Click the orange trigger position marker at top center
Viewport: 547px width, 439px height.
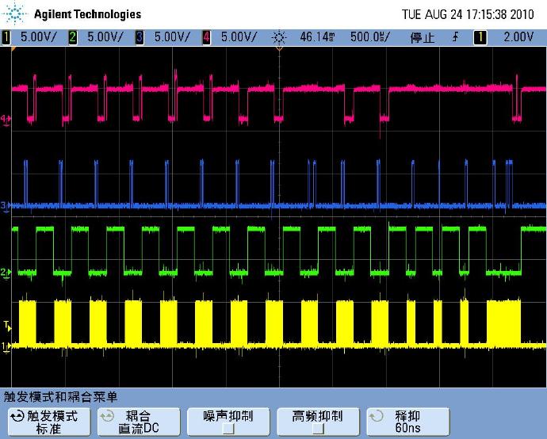279,49
